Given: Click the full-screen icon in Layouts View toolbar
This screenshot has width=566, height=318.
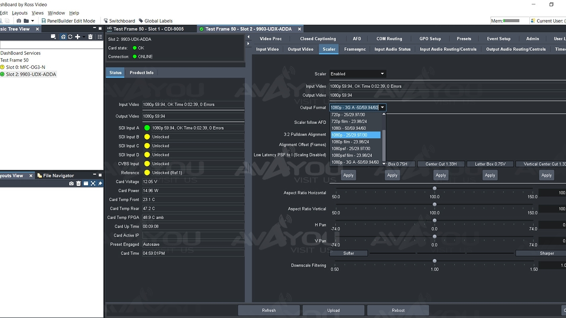Looking at the screenshot, I should [93, 183].
